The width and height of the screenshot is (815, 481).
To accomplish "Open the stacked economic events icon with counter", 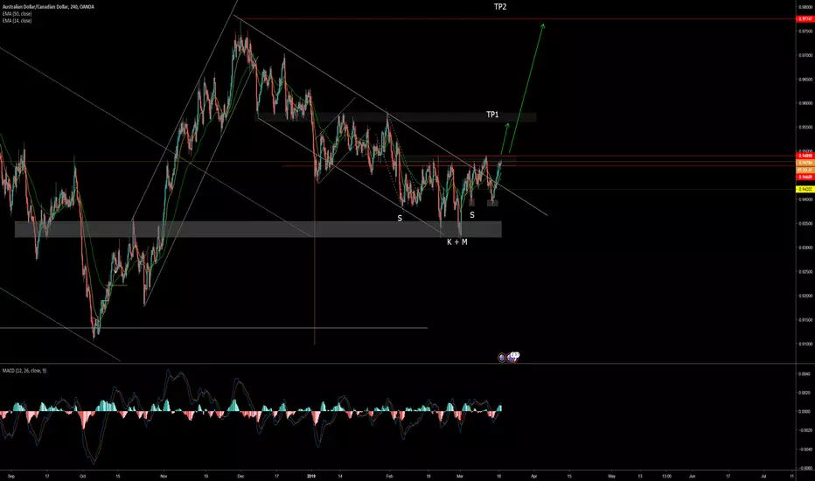I will click(x=513, y=356).
